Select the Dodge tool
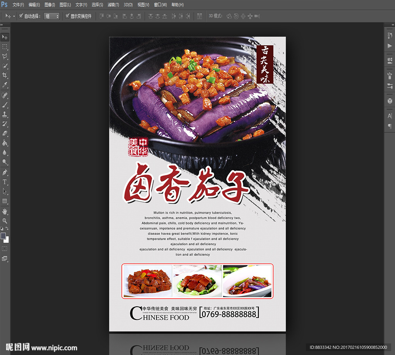This screenshot has height=355, width=395. (5, 162)
